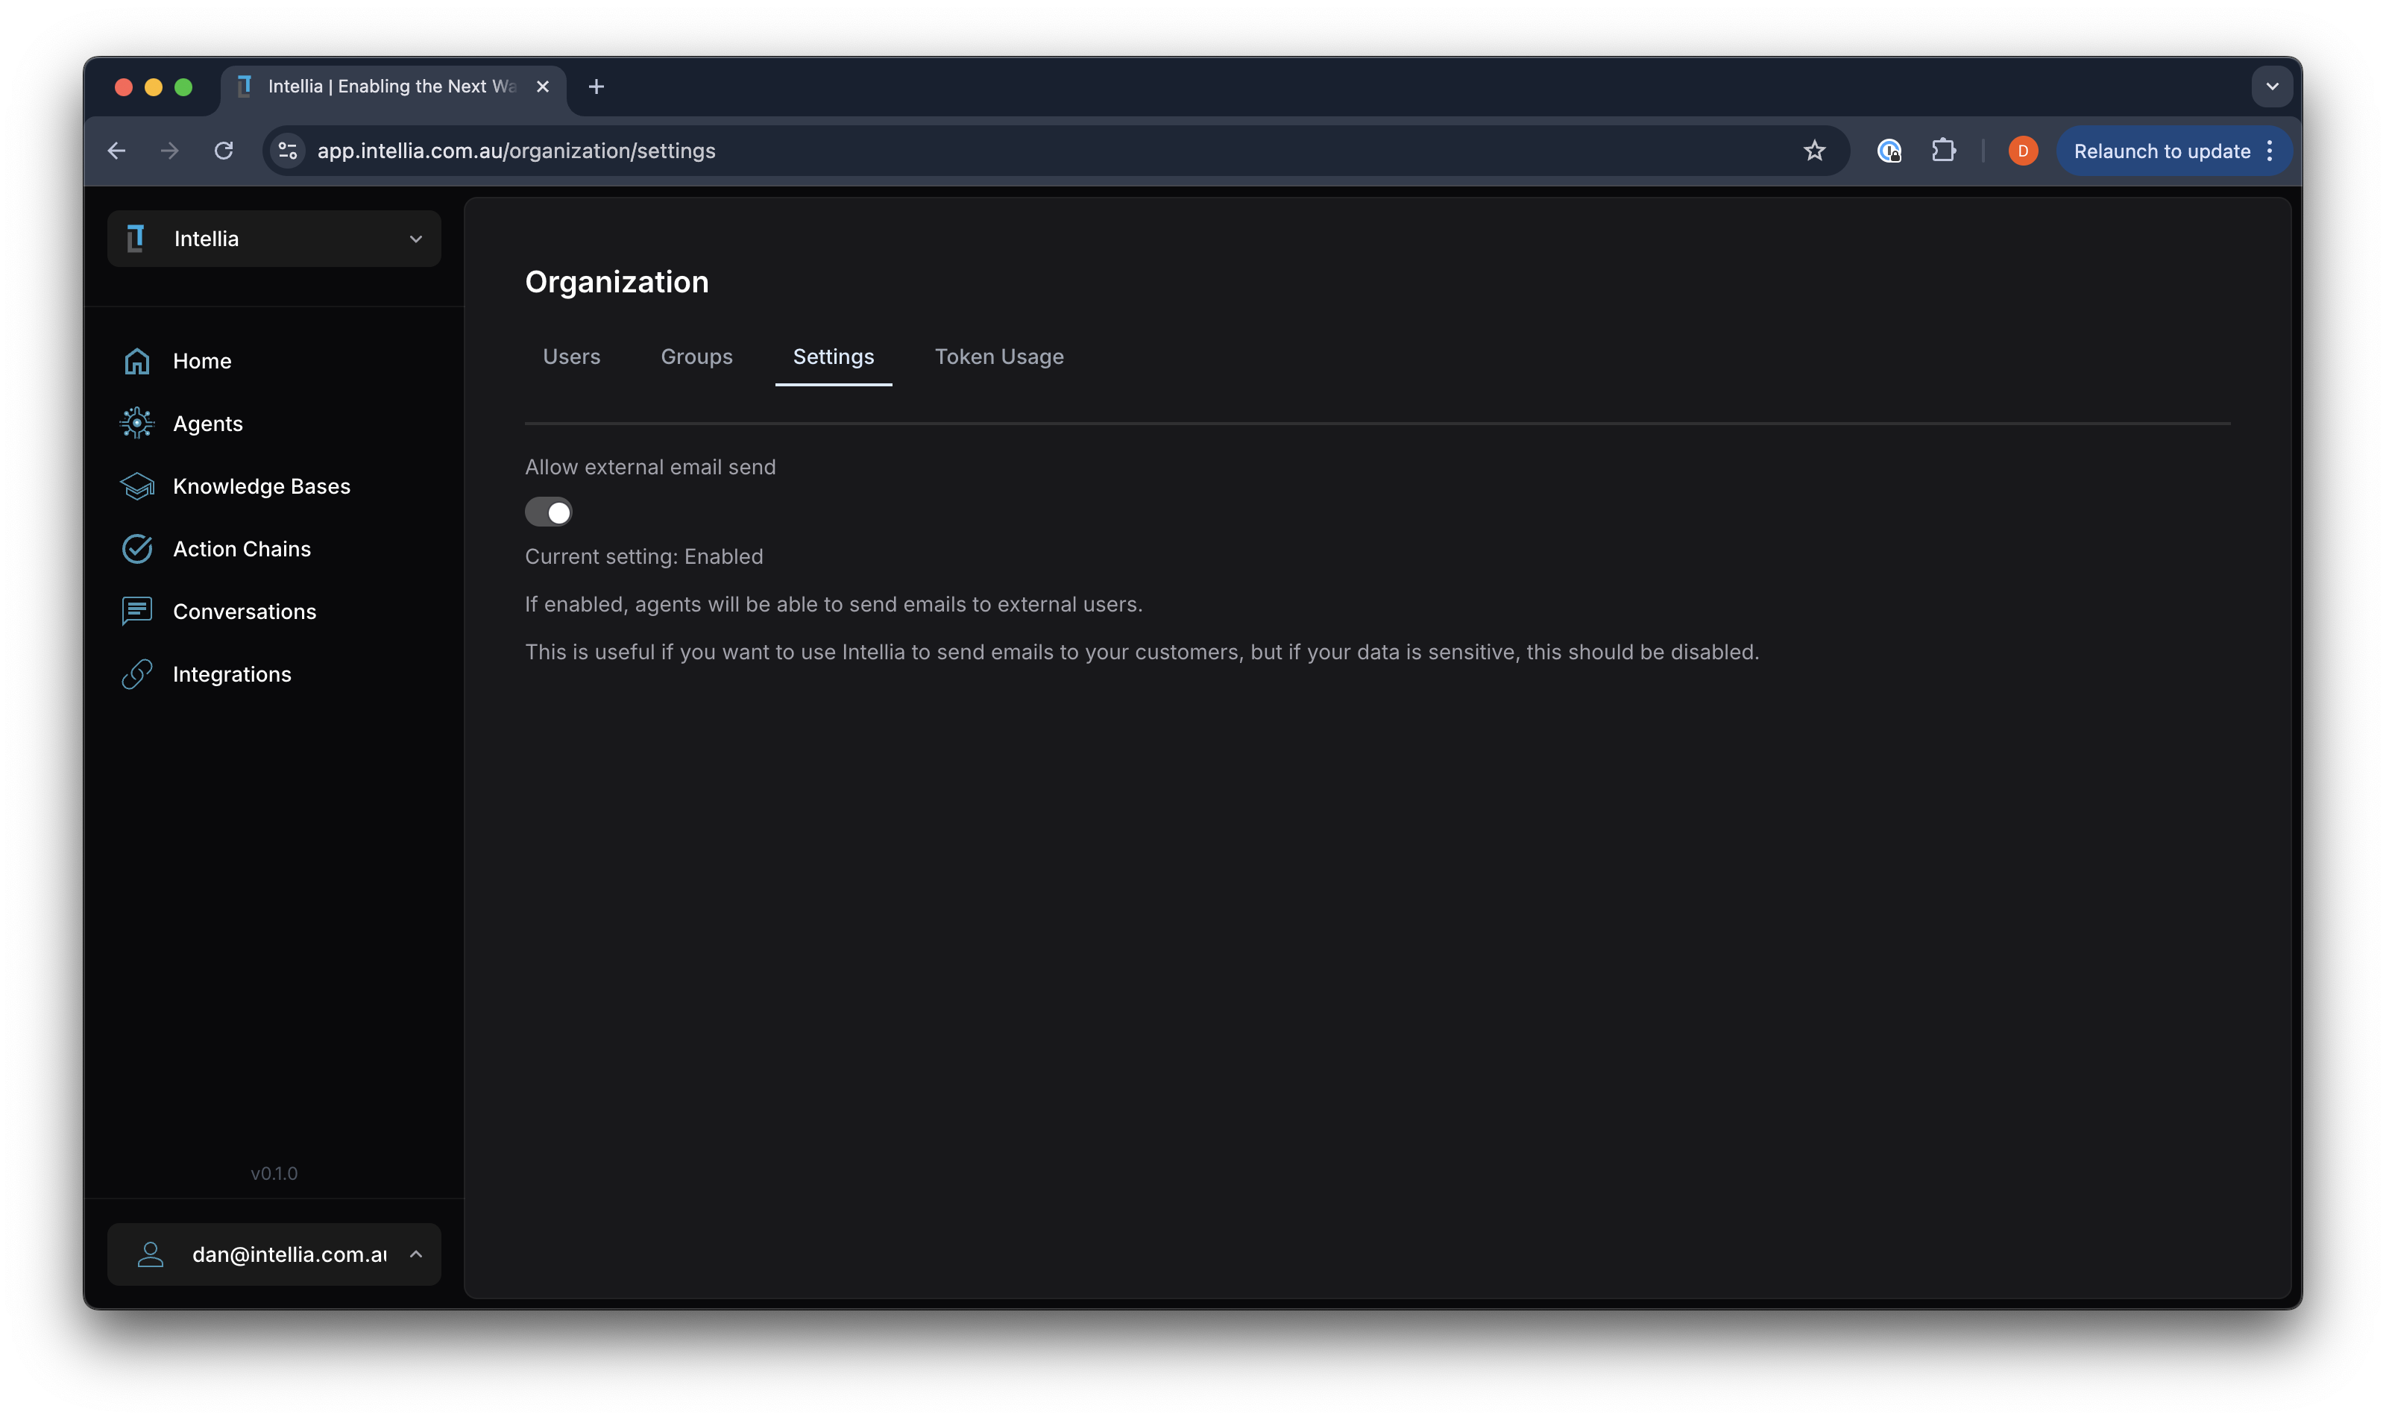Viewport: 2386px width, 1420px height.
Task: Click the Organization page heading
Action: point(617,281)
